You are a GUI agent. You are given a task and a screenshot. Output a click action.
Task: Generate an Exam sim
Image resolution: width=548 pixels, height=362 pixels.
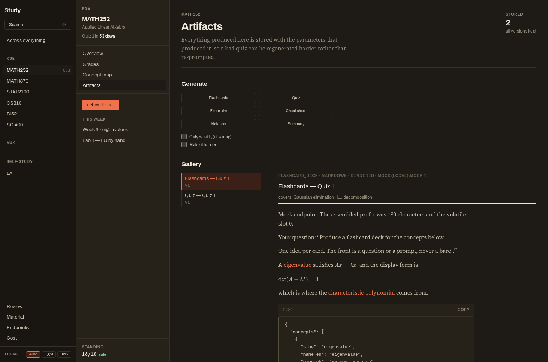tap(219, 111)
